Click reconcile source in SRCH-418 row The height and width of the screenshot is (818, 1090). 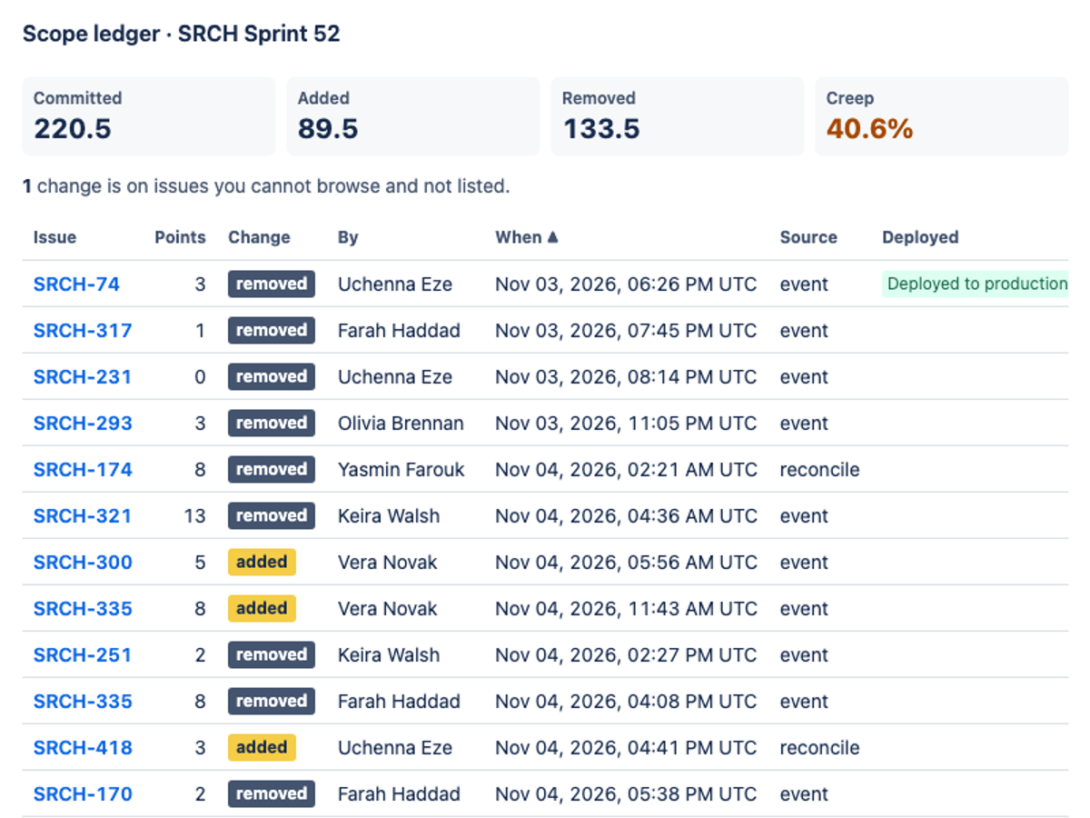819,748
